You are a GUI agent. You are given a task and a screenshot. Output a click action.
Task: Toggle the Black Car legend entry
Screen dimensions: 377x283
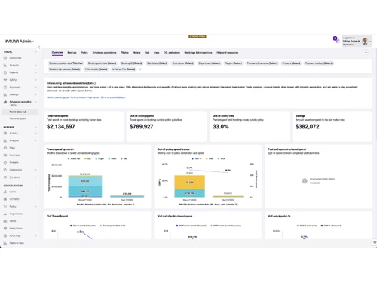tap(74, 158)
